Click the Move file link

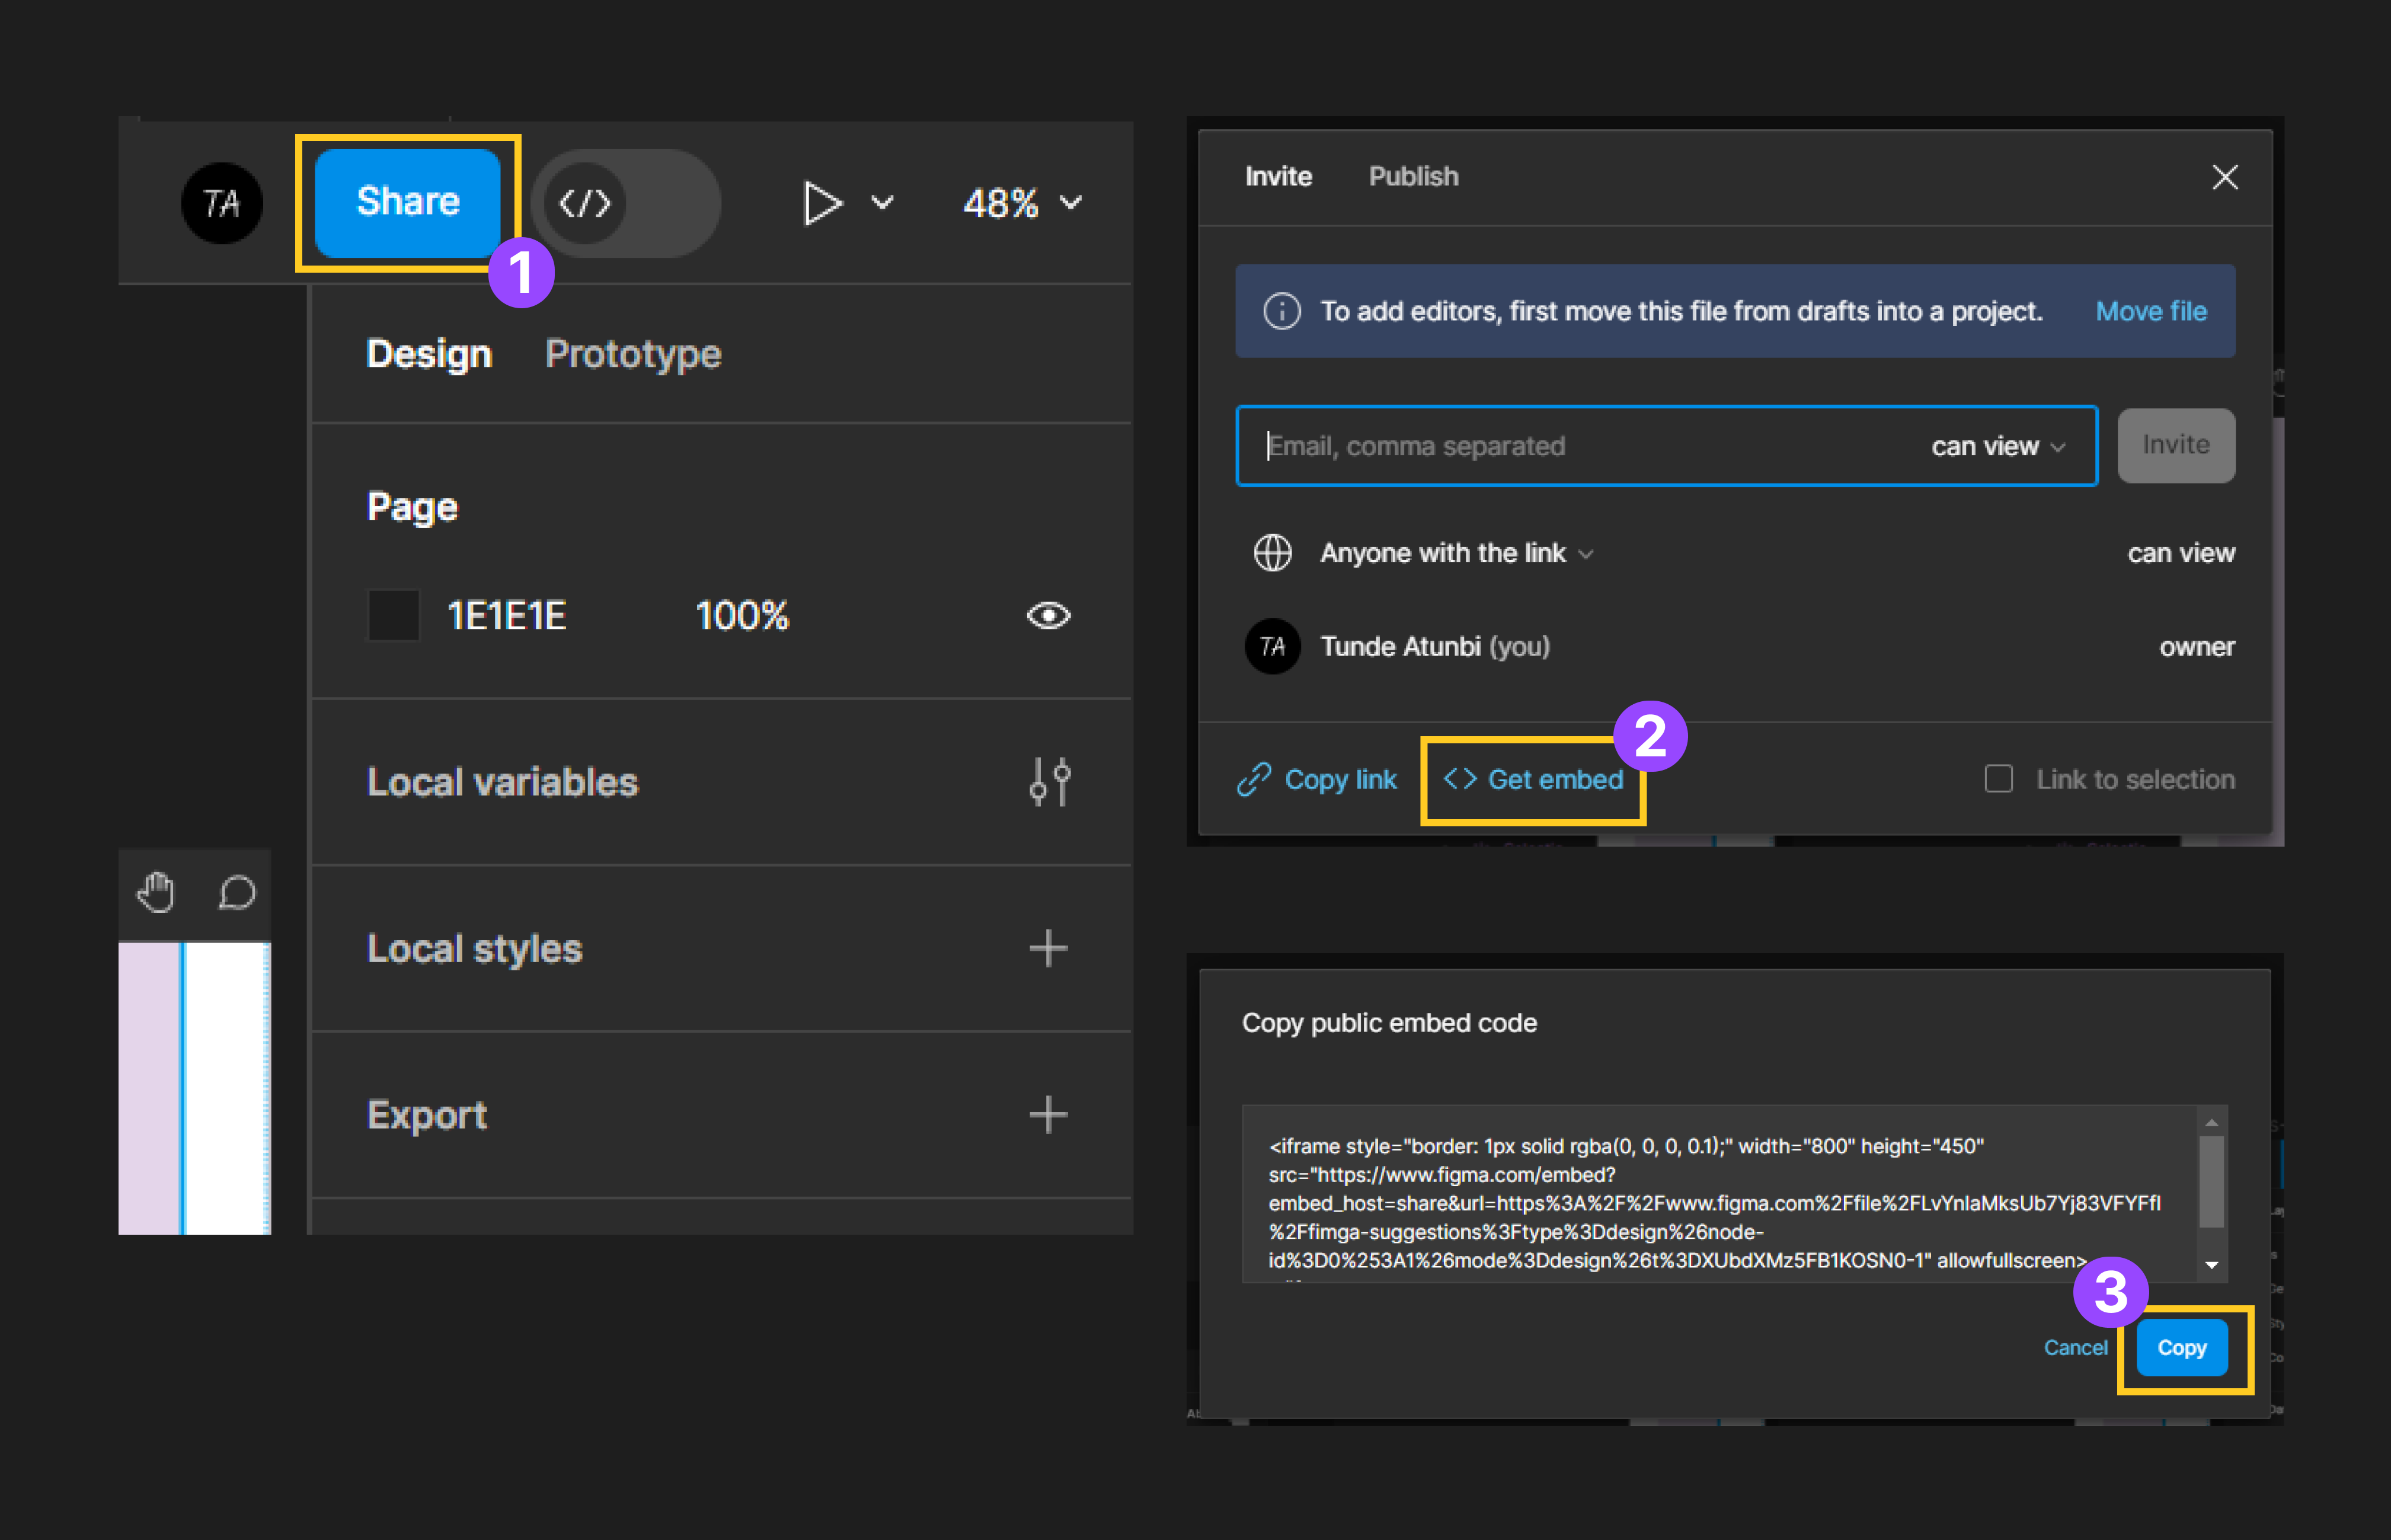click(x=2151, y=311)
